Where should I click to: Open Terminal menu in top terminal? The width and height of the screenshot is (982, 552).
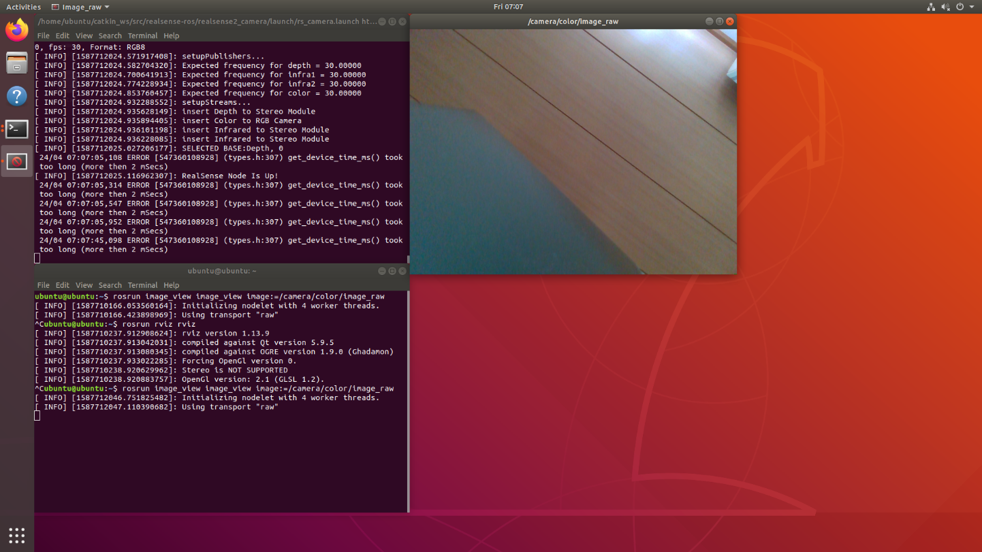pos(142,35)
